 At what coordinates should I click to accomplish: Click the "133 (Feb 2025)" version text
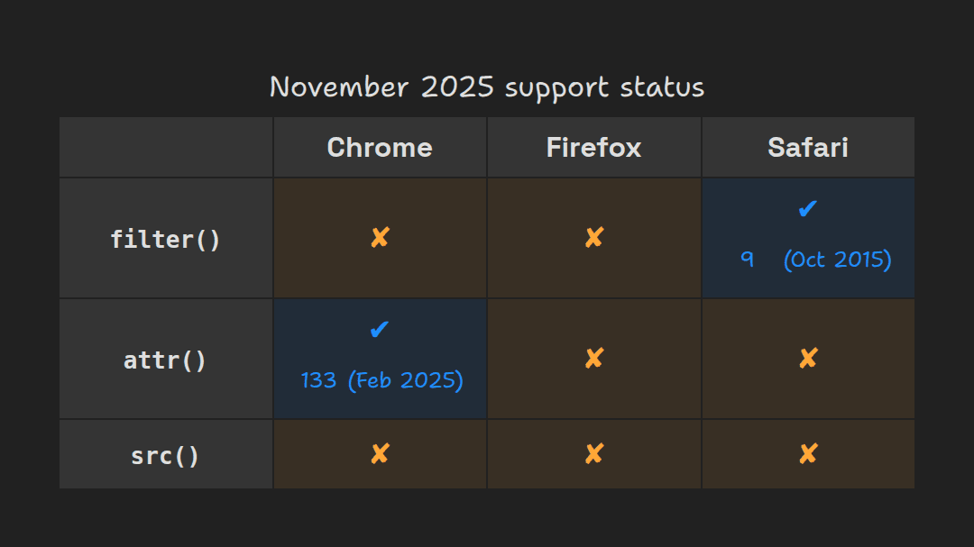point(381,380)
